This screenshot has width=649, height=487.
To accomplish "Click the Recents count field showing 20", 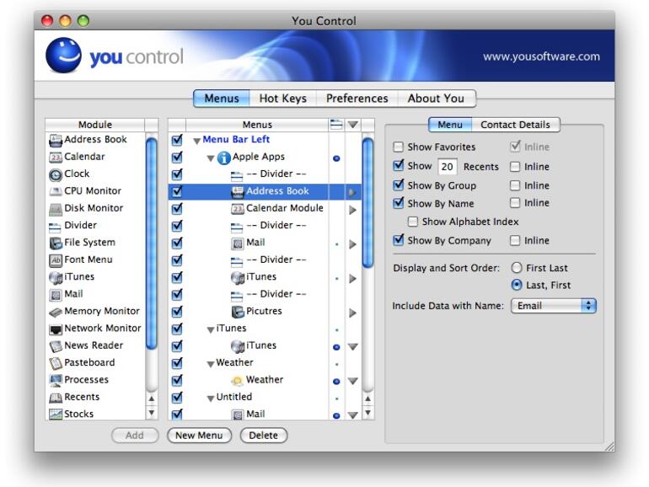I will tap(447, 167).
